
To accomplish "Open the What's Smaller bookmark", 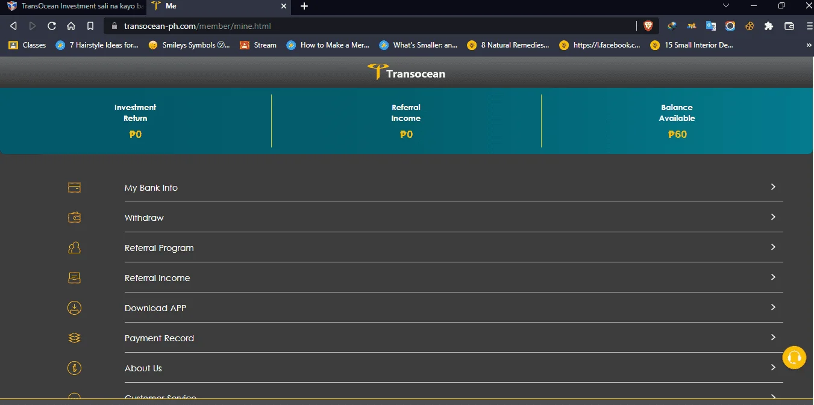I will click(418, 45).
